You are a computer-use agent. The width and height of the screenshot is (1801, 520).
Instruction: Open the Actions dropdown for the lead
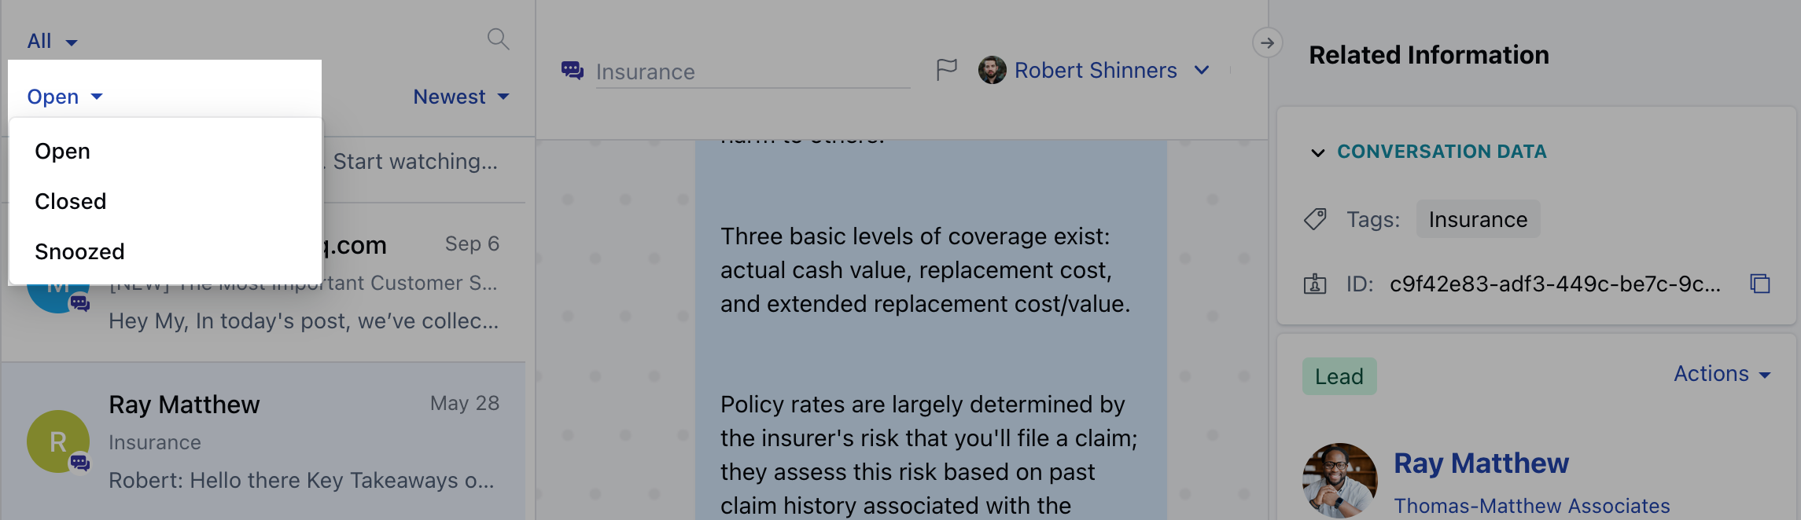point(1722,374)
